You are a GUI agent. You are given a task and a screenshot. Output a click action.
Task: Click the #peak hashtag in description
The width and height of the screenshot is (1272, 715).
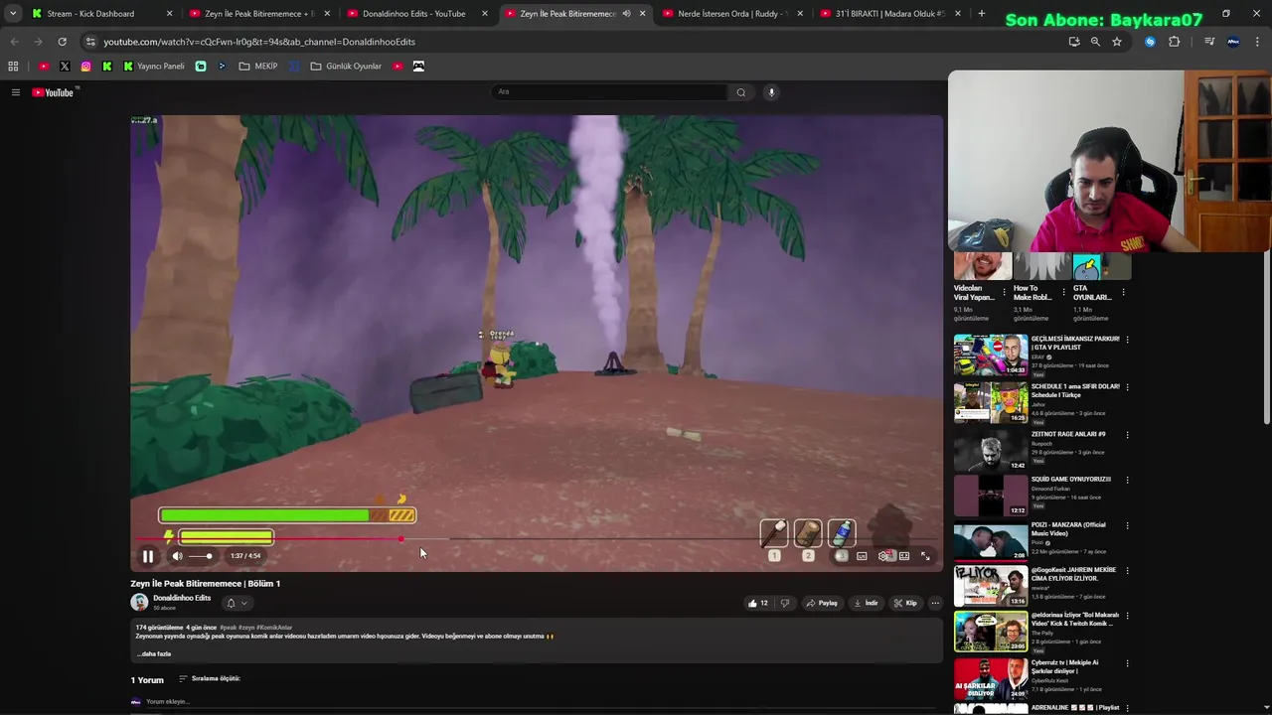(x=228, y=628)
